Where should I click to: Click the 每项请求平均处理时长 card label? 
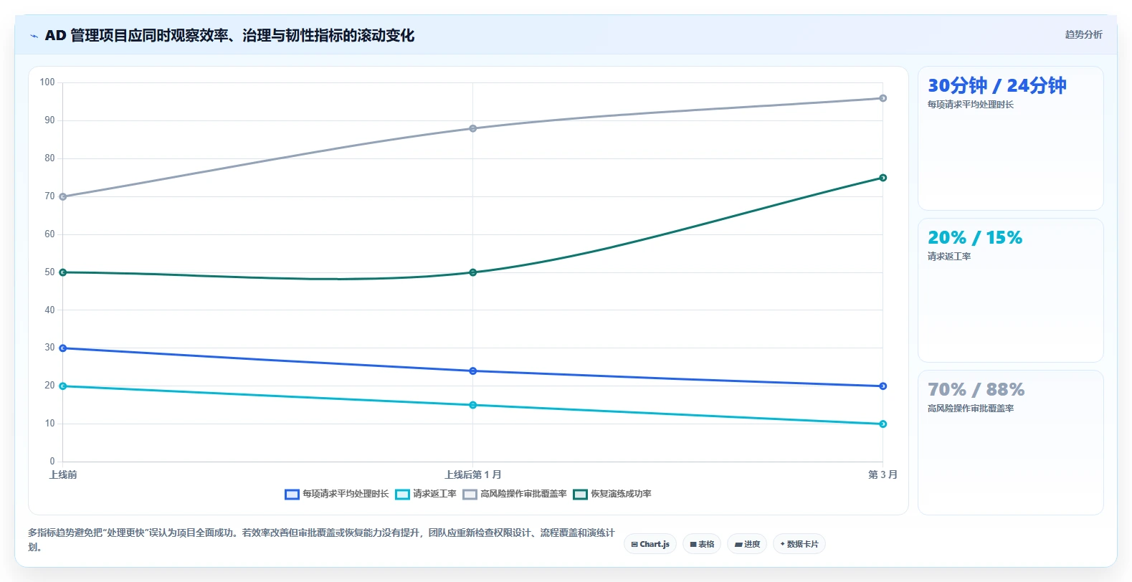(x=971, y=105)
